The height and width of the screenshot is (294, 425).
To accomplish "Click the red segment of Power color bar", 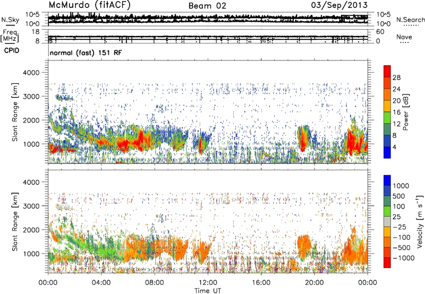I will click(387, 71).
